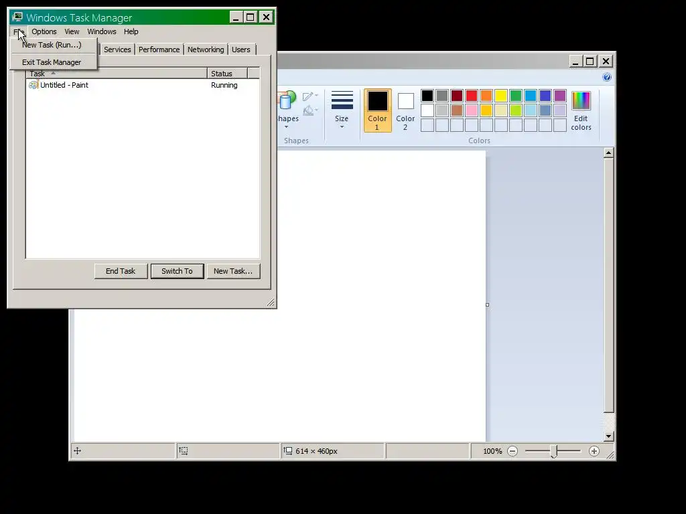Pick the black color swatch
Viewport: 686px width, 514px height.
pyautogui.click(x=427, y=96)
